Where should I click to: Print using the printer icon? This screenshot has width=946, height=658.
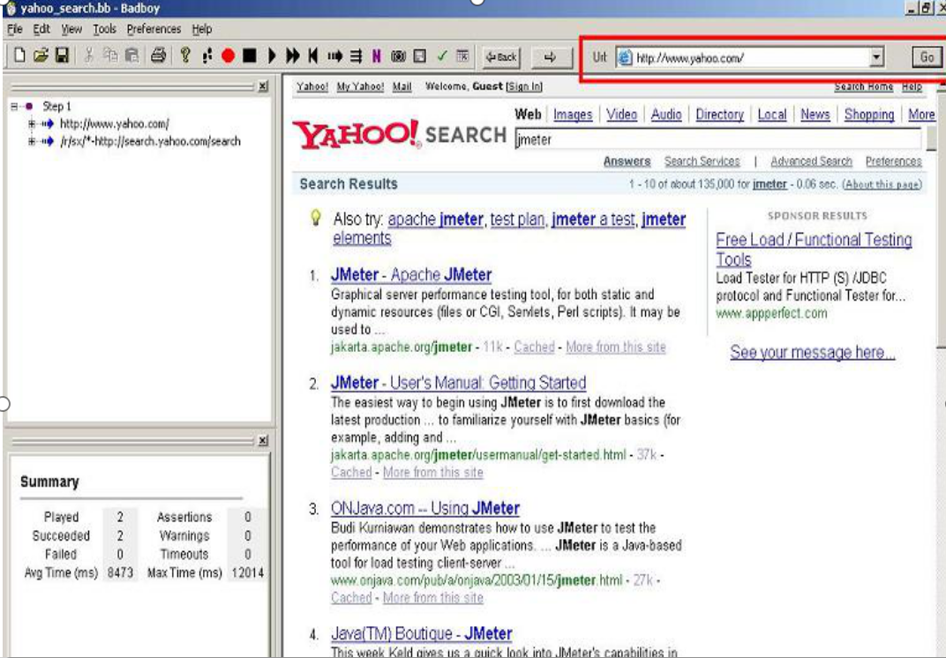158,56
